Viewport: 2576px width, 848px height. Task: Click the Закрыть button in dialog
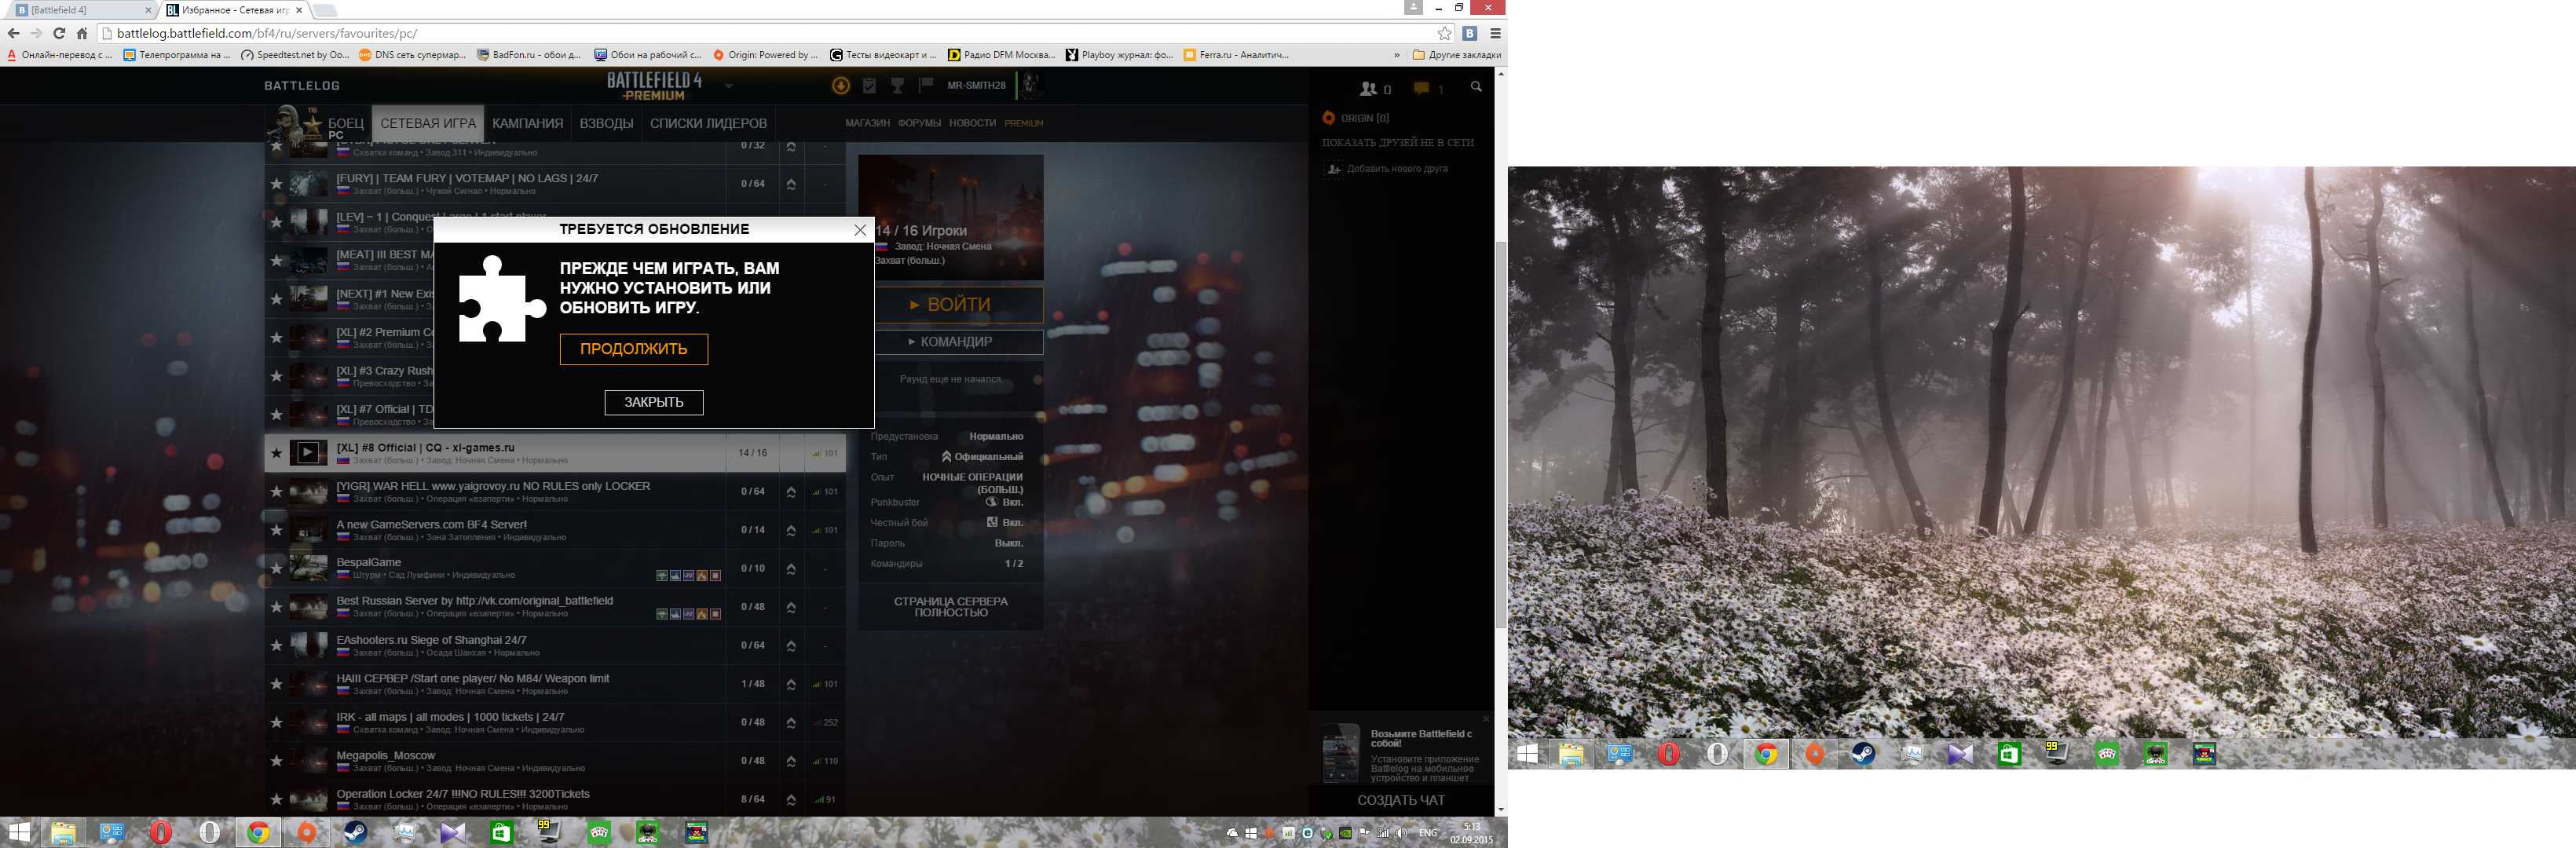(653, 402)
